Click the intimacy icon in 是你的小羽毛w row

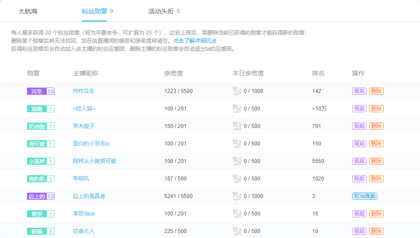coord(237,144)
